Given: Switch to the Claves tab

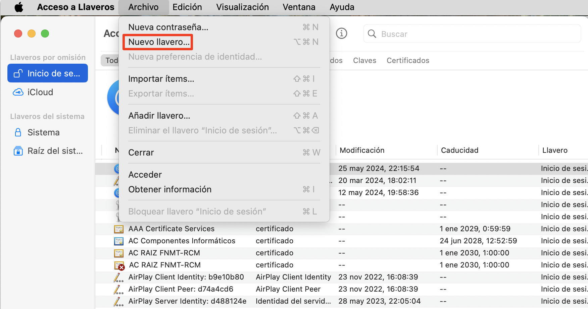Looking at the screenshot, I should (364, 60).
